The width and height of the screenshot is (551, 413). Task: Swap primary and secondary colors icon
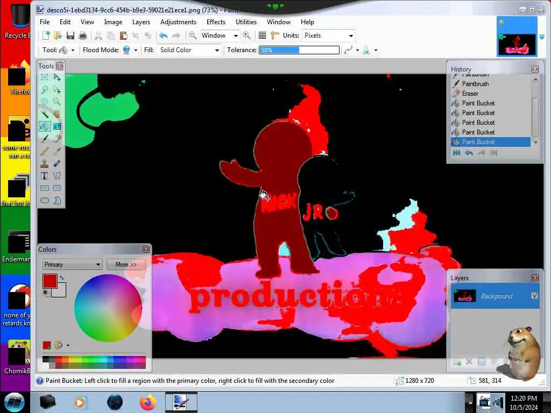(62, 277)
